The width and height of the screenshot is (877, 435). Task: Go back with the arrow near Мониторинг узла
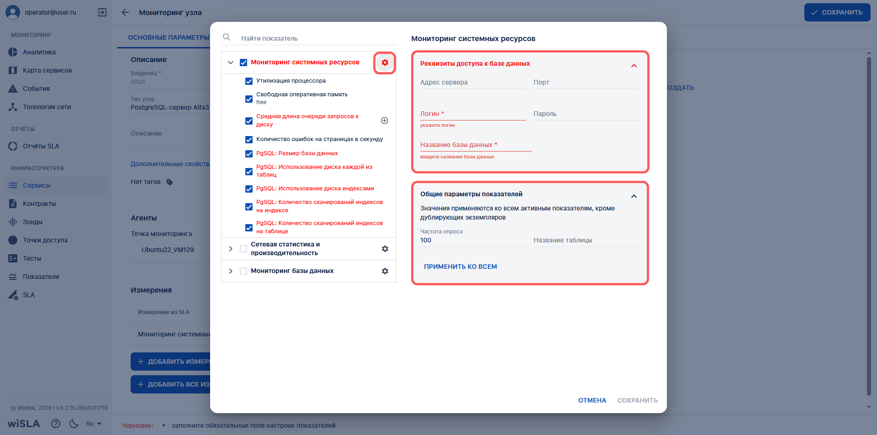125,12
